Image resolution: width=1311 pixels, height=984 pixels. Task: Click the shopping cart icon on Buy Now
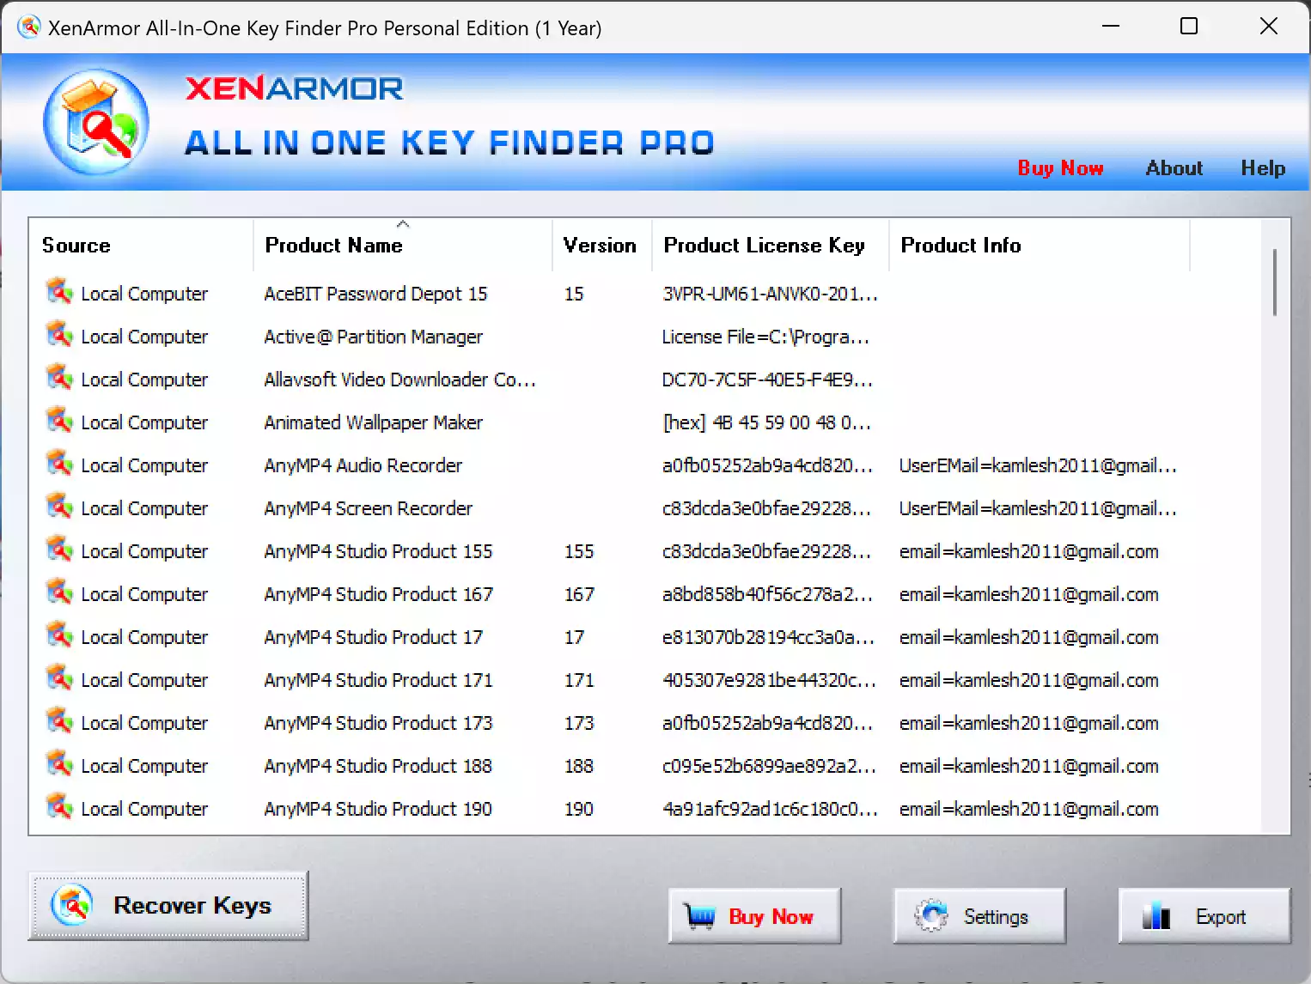[700, 916]
